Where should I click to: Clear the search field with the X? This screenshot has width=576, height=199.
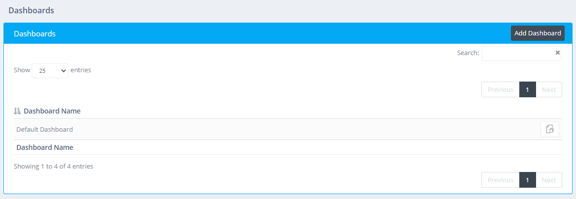(x=558, y=53)
